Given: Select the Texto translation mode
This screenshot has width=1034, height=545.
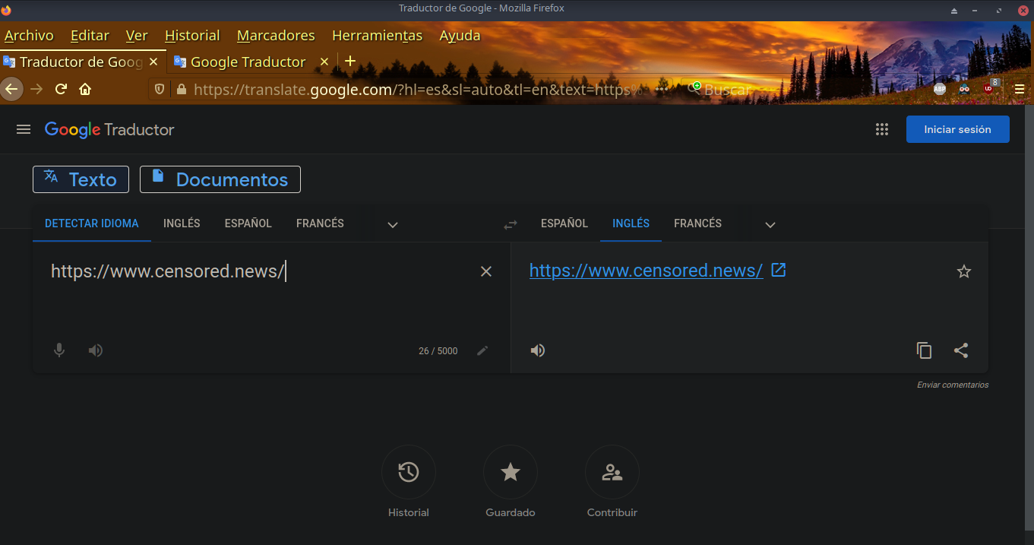Looking at the screenshot, I should click(x=81, y=179).
